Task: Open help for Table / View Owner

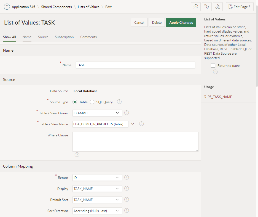Action: click(x=127, y=113)
